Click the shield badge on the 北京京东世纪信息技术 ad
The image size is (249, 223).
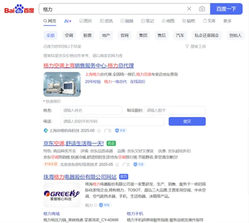pos(139,164)
